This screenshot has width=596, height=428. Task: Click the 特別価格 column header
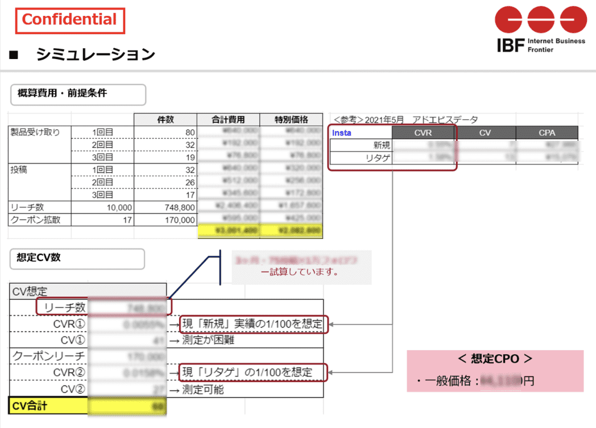291,120
